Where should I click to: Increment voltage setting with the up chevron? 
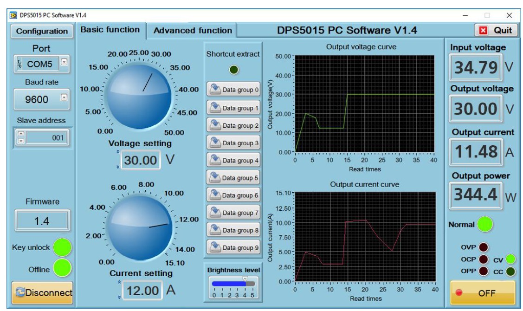click(118, 152)
